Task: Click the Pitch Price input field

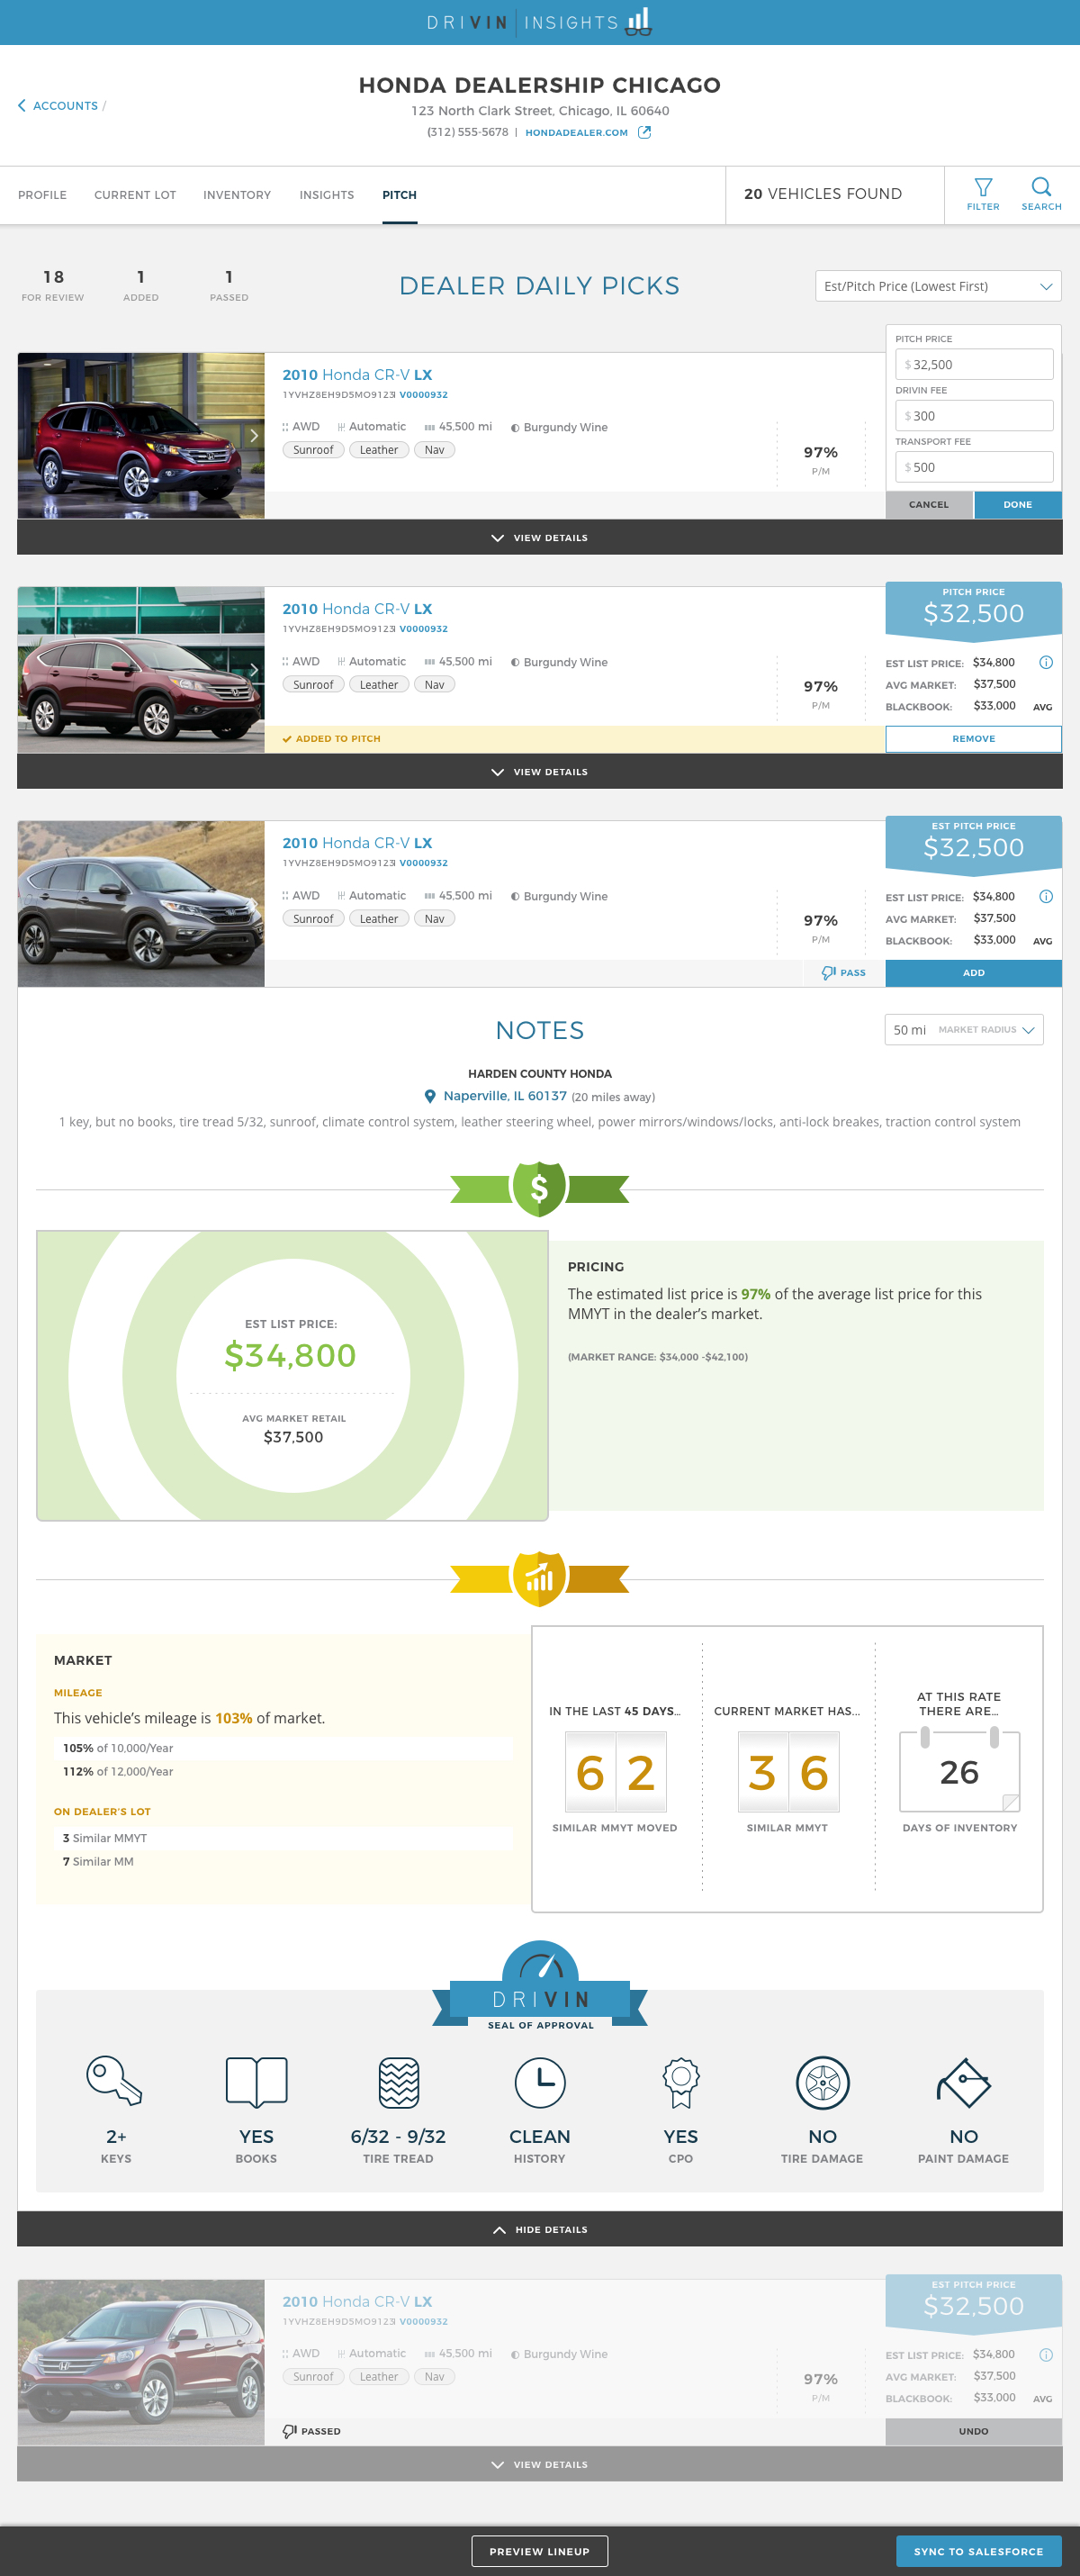Action: (x=974, y=364)
